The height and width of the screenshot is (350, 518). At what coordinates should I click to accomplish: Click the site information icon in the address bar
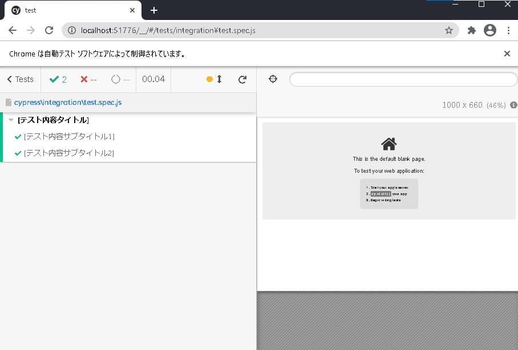[72, 30]
